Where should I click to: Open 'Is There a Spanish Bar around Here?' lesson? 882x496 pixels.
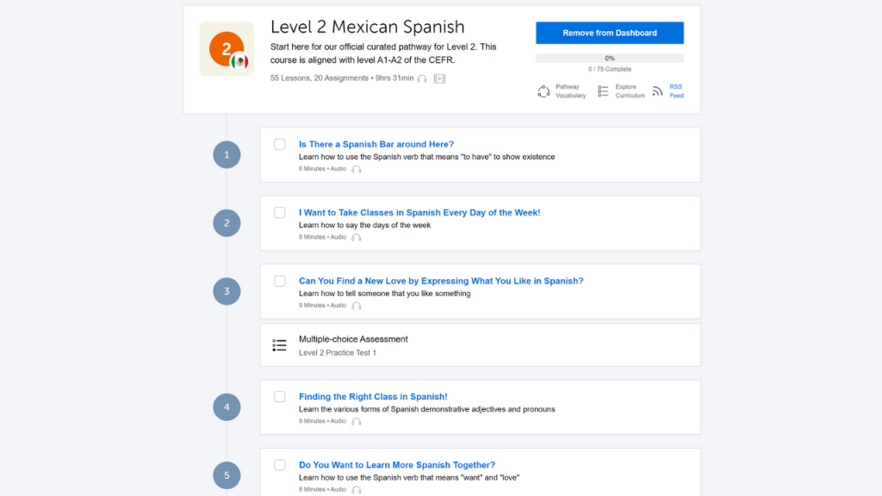pos(376,145)
